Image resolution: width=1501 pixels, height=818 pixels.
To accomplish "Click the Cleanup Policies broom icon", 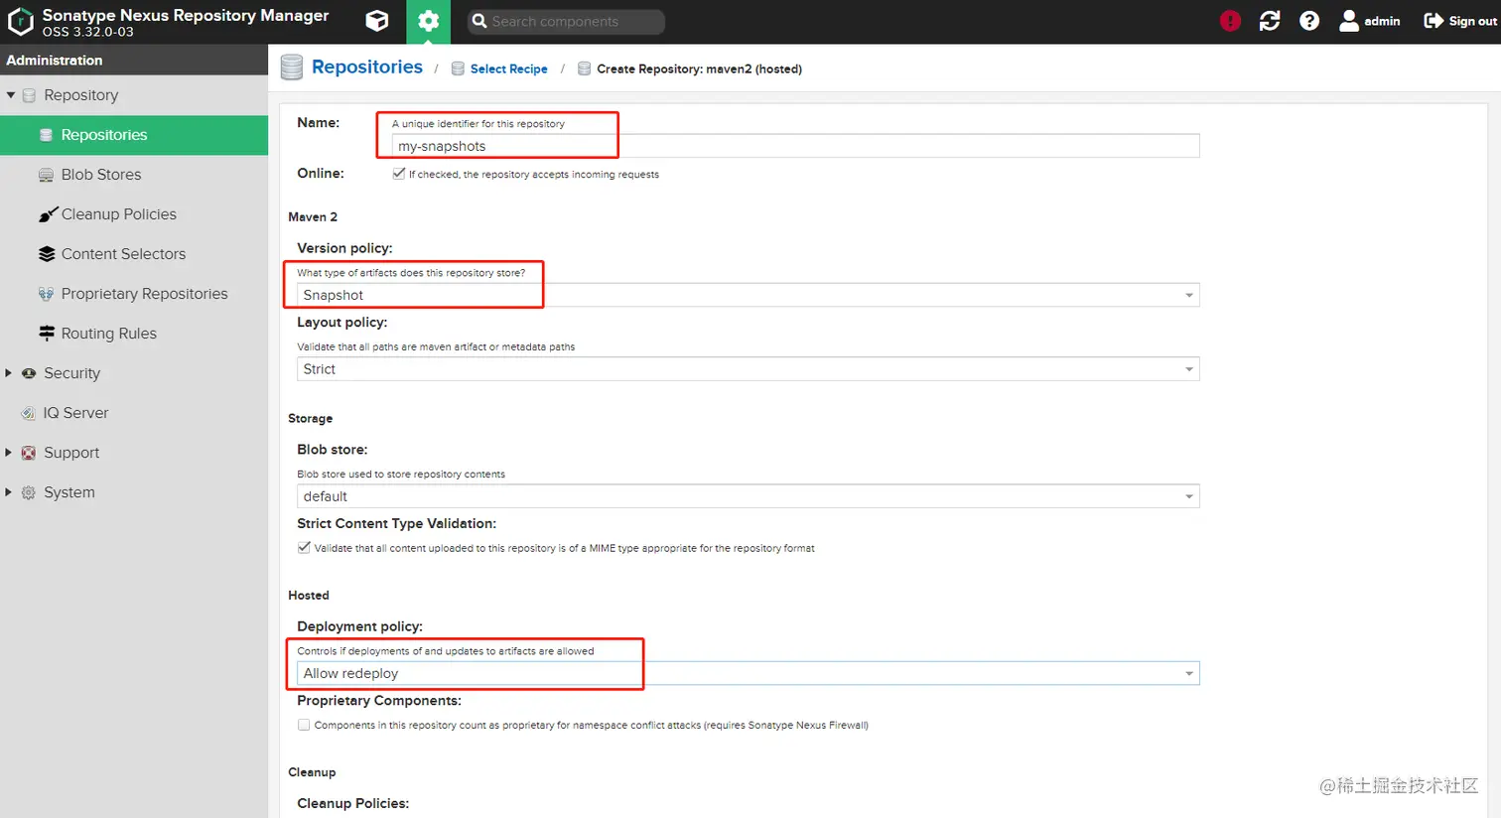I will pos(48,214).
